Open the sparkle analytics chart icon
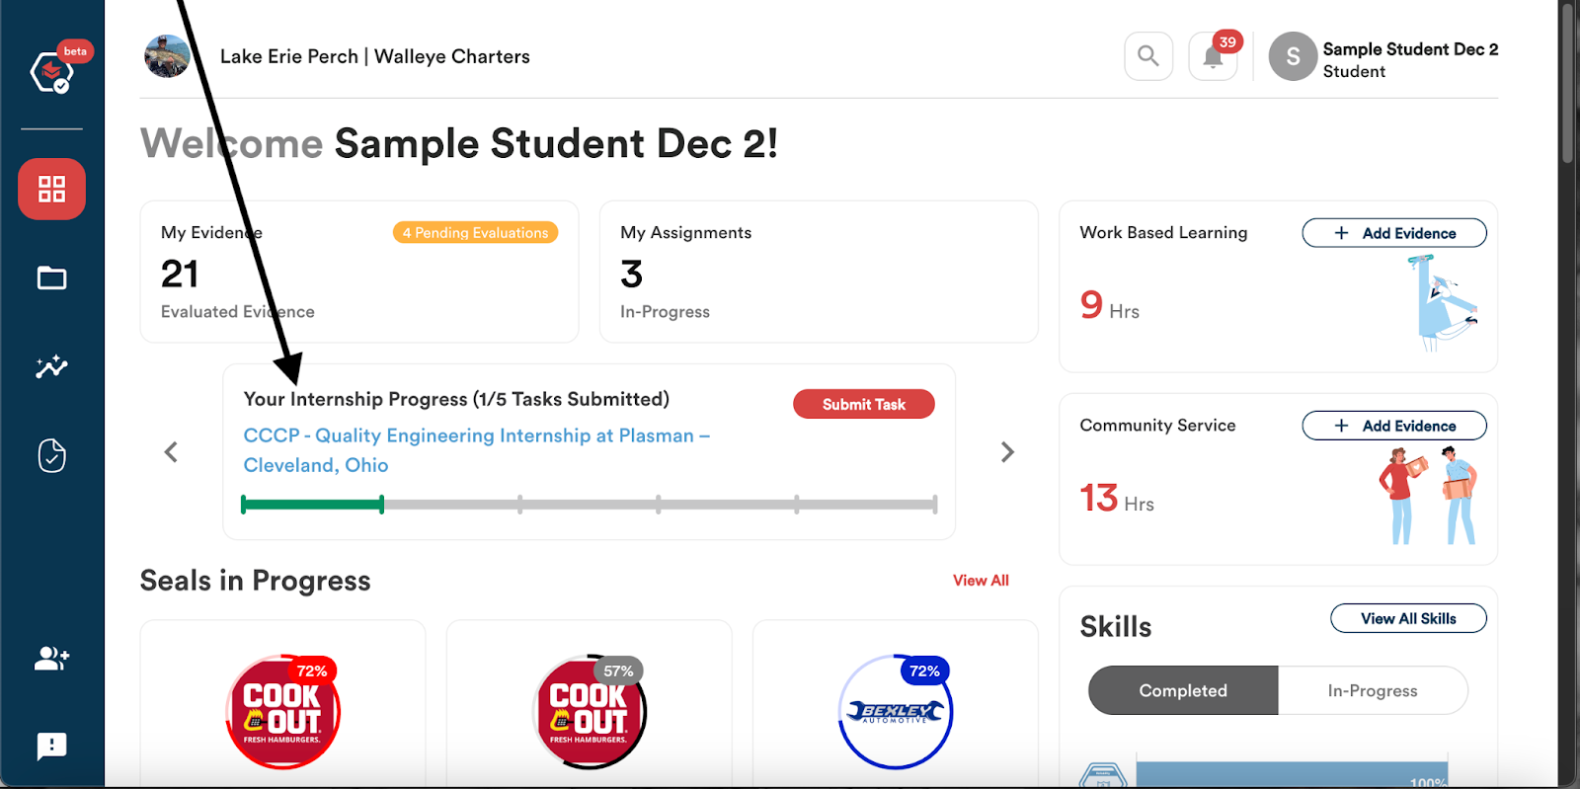 tap(51, 366)
